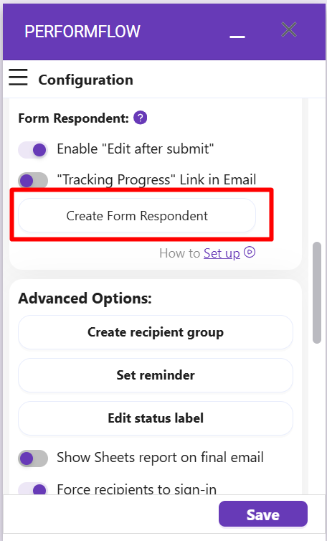Image resolution: width=327 pixels, height=541 pixels.
Task: Click the PERFORMFLOW title text
Action: click(x=82, y=32)
